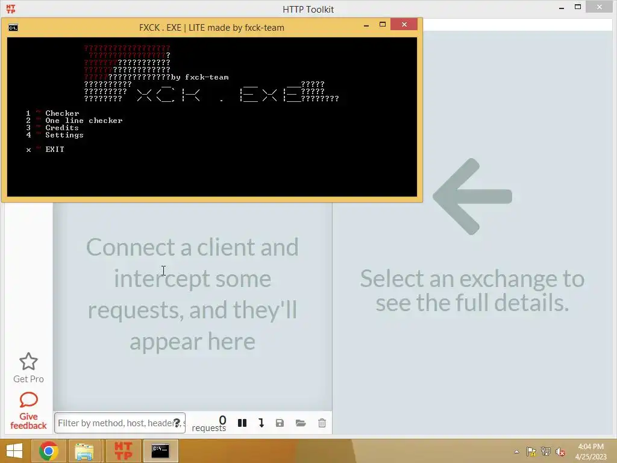Click the 'EXIT' console menu text
Image resolution: width=617 pixels, height=463 pixels.
(55, 150)
